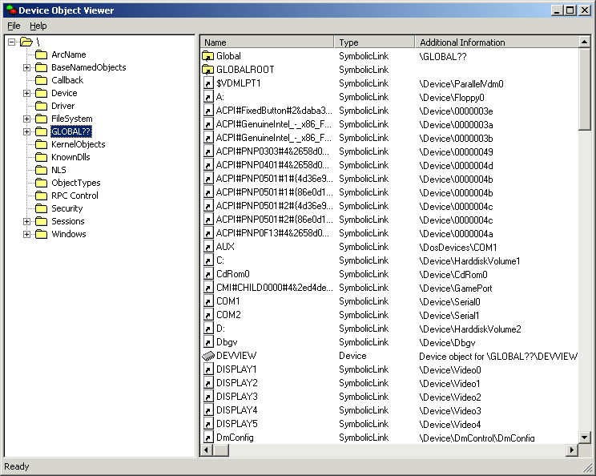Expand the Sessions tree node

tap(26, 221)
